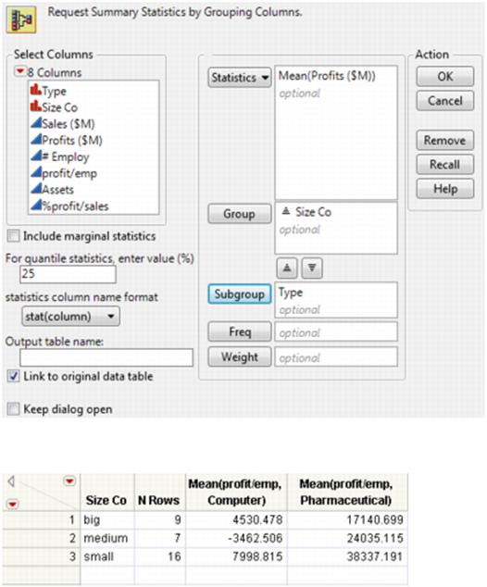Enable Keep dialog open checkbox
487x587 pixels.
tap(14, 409)
